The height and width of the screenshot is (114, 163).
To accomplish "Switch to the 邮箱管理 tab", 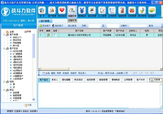I will click(103, 80).
